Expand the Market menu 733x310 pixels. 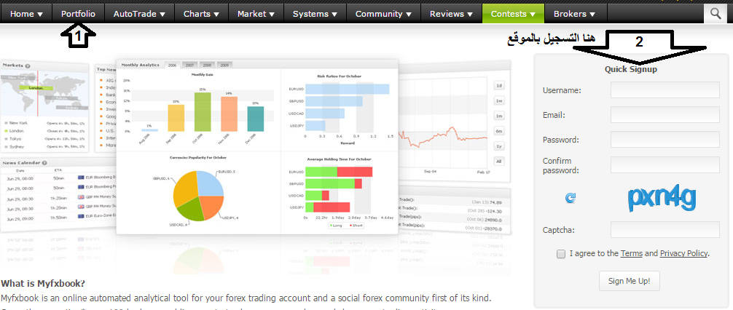click(x=256, y=14)
